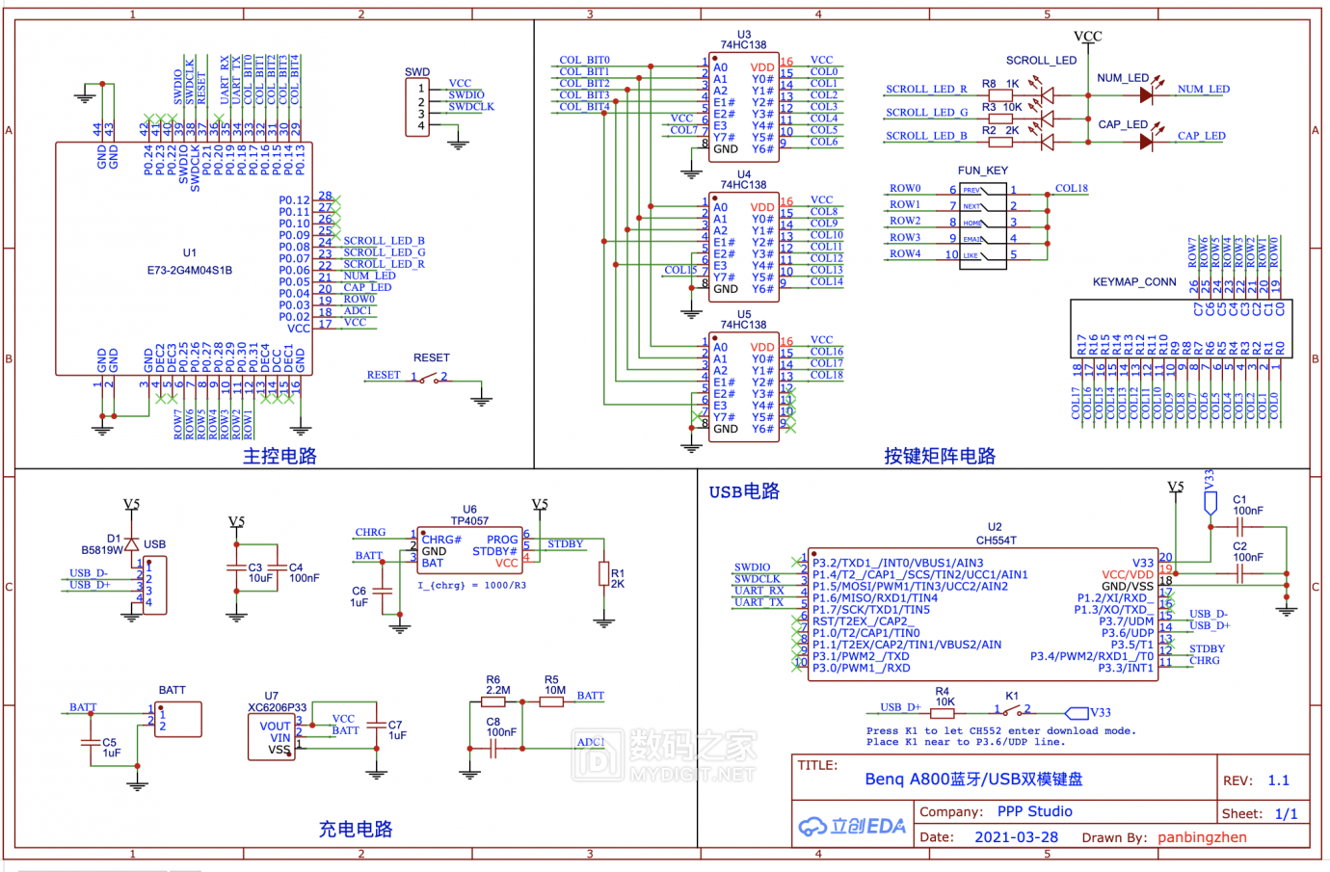Select the CAP_LED diode symbol
The height and width of the screenshot is (872, 1330).
coord(1147,142)
